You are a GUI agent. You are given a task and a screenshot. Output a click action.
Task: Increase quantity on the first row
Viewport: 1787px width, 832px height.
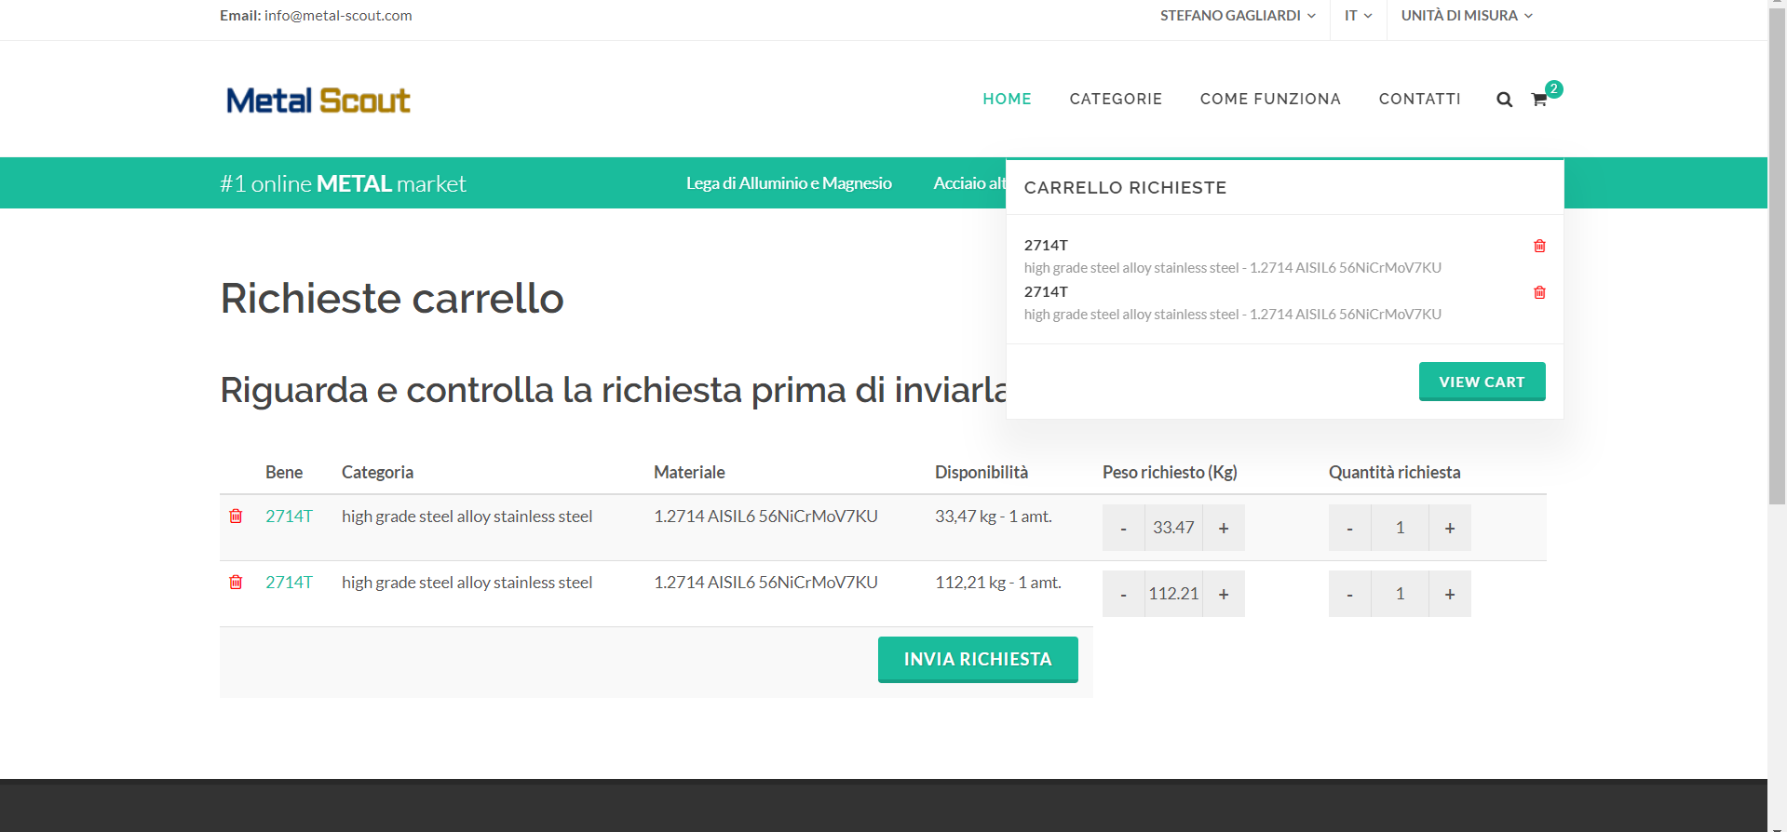(x=1449, y=528)
